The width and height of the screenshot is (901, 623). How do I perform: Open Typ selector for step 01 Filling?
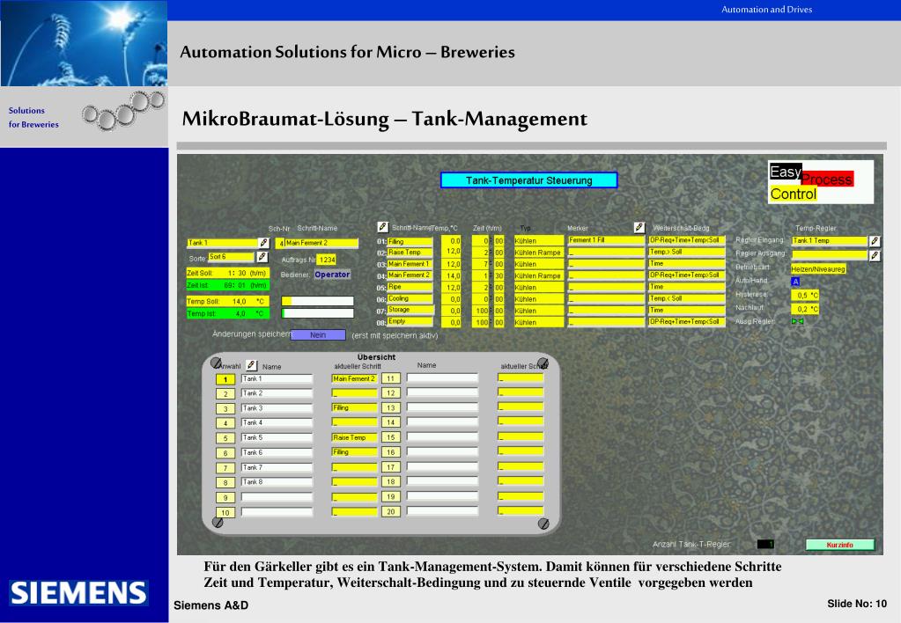click(x=538, y=241)
